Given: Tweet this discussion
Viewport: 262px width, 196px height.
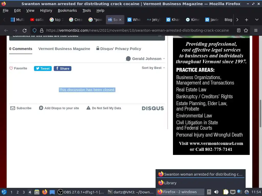Looking at the screenshot, I should click(43, 68).
